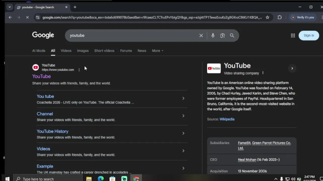Click chevron on the Videos sitelink row
Image resolution: width=323 pixels, height=181 pixels.
183,151
